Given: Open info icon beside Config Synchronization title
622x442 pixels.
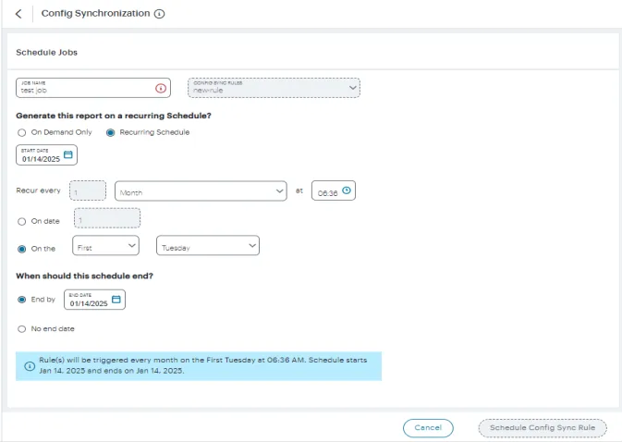Looking at the screenshot, I should [x=160, y=14].
